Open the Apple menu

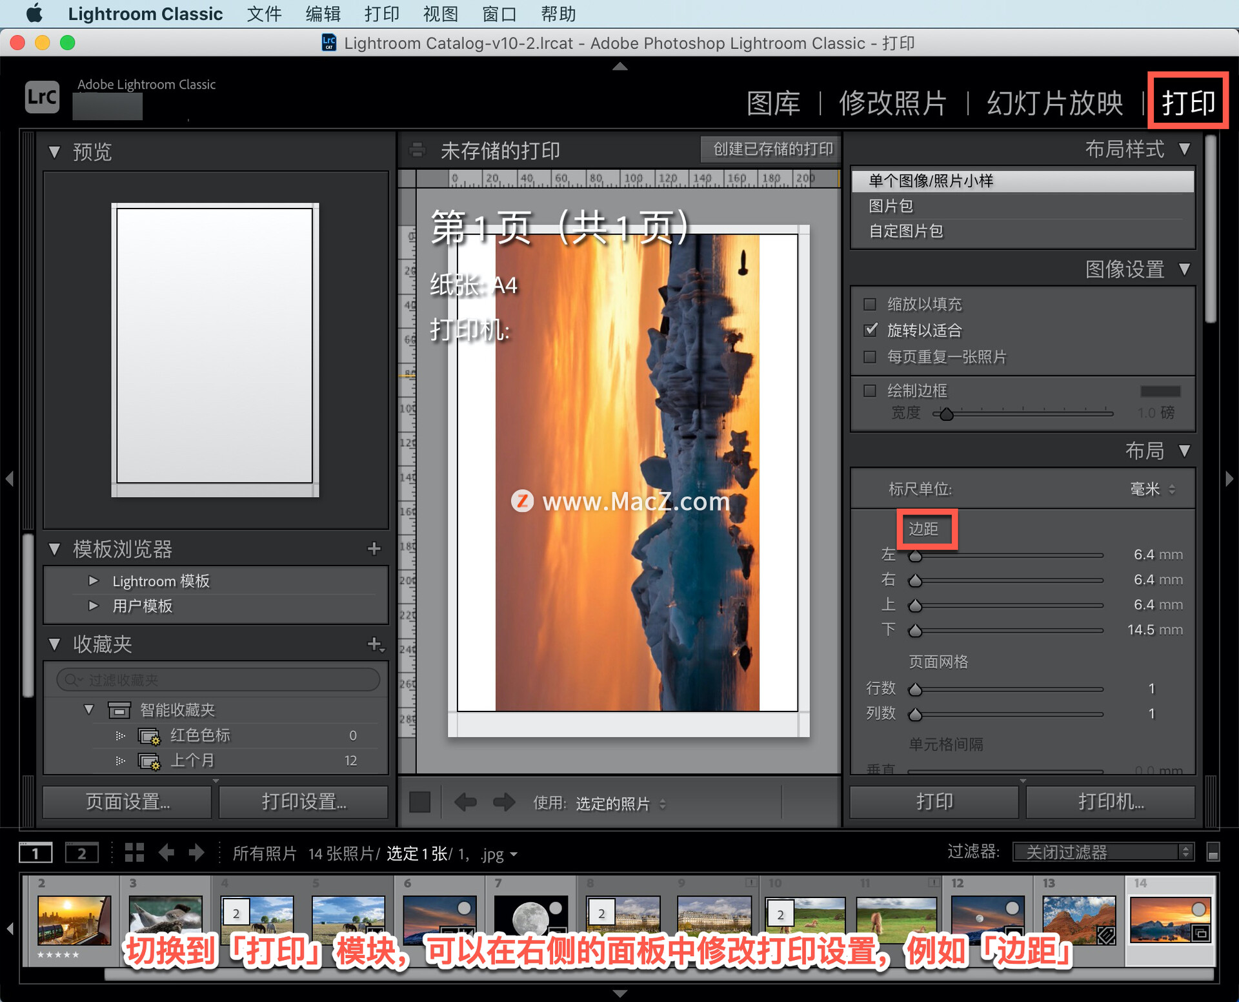34,14
